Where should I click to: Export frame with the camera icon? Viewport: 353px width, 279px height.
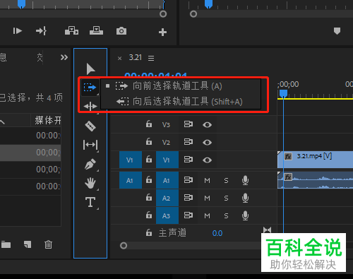121,31
